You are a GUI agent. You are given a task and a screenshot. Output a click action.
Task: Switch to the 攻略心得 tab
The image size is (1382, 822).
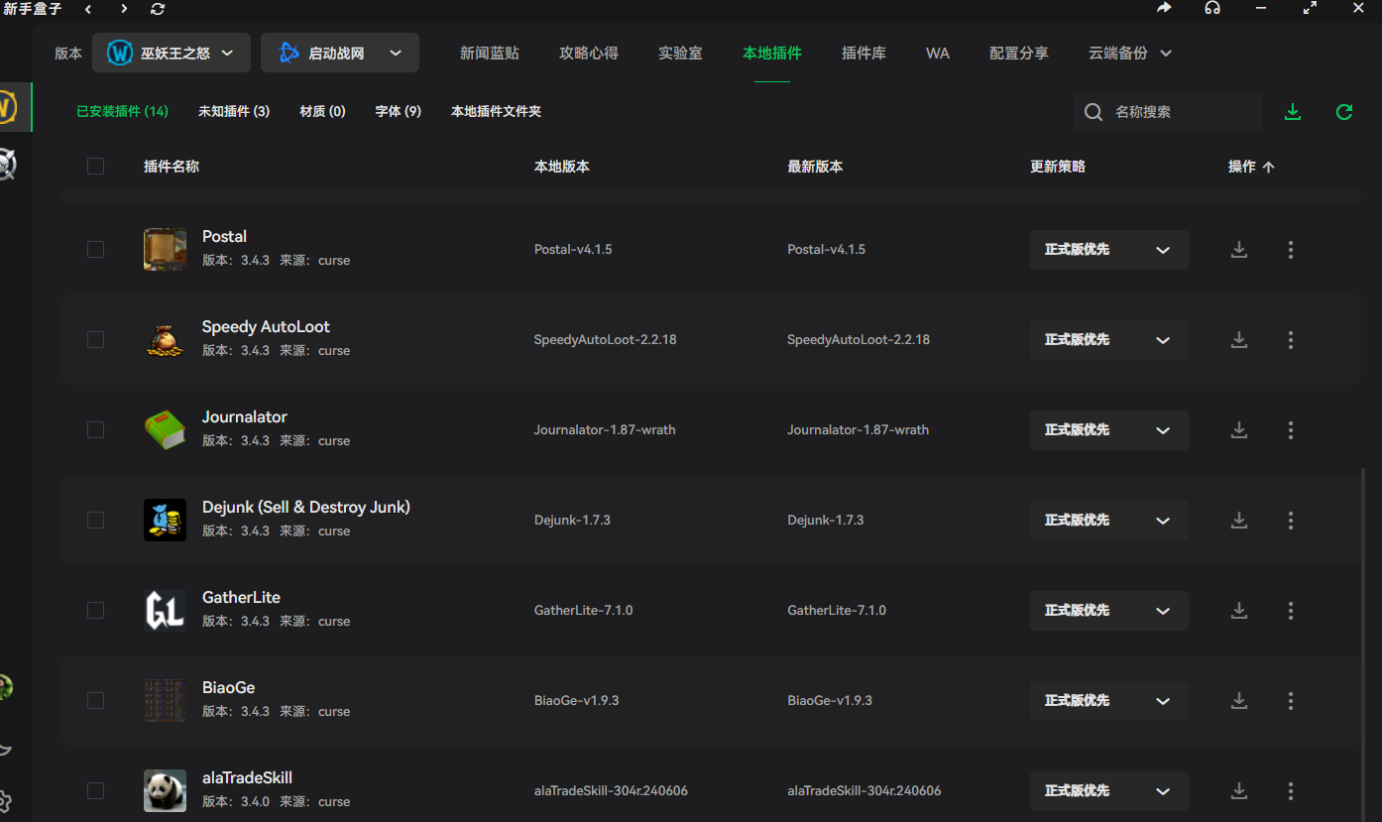point(589,54)
